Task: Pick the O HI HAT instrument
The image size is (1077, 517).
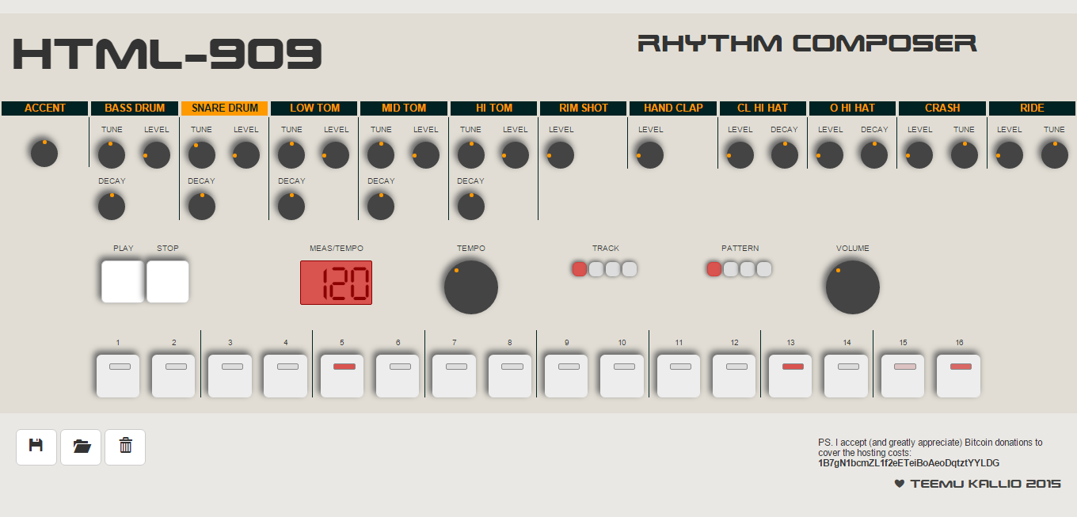Action: 853,108
